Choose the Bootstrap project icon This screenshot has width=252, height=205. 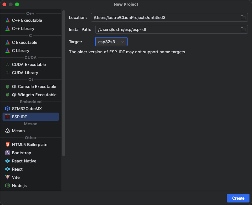pos(8,153)
